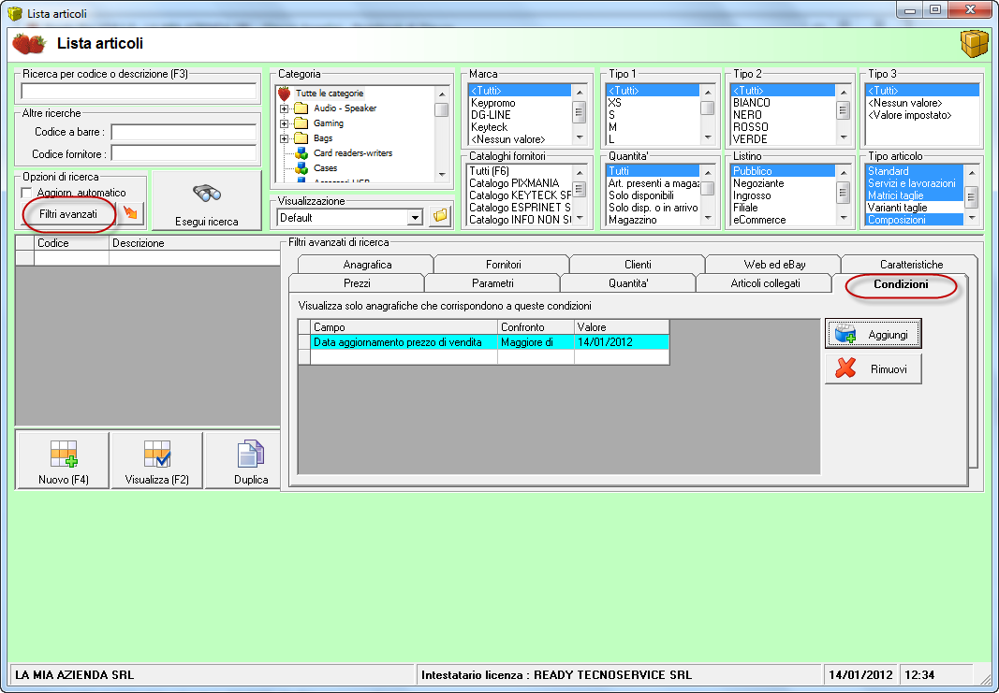Image resolution: width=999 pixels, height=693 pixels.
Task: Switch to the Parametri tab
Action: (492, 283)
